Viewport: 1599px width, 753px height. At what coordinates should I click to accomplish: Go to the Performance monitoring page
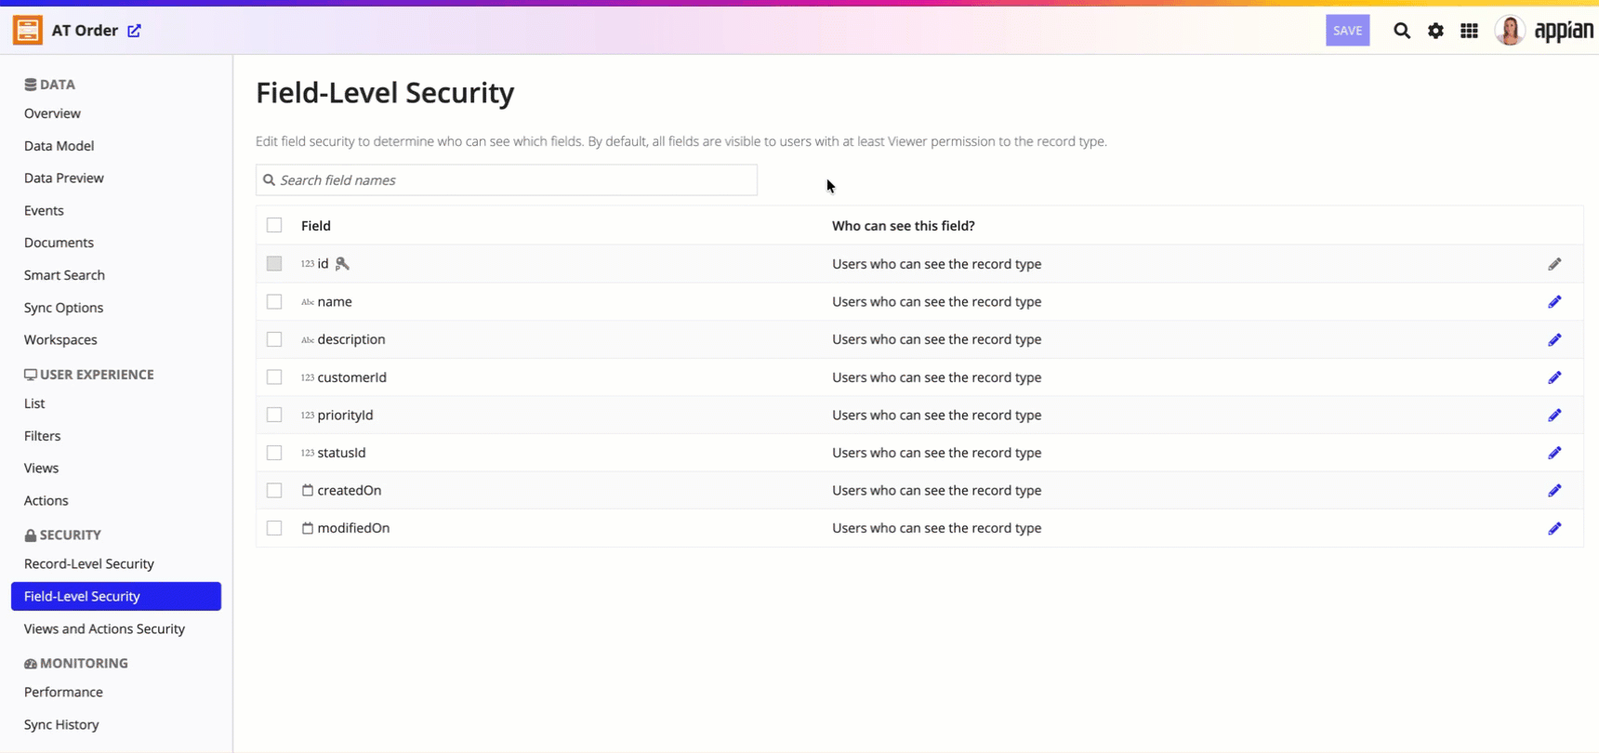[x=63, y=693]
